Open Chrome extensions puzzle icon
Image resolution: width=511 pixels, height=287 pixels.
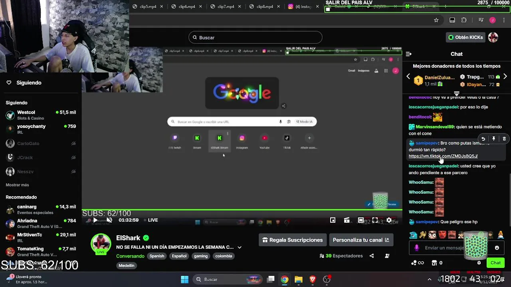tap(464, 20)
